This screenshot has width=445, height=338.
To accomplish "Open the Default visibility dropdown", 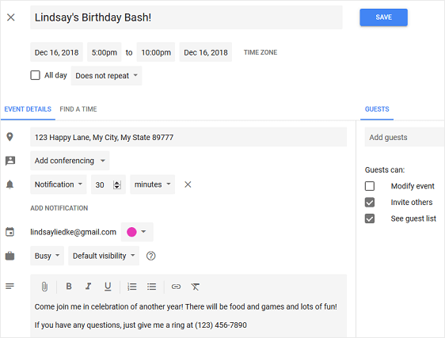I will 104,256.
